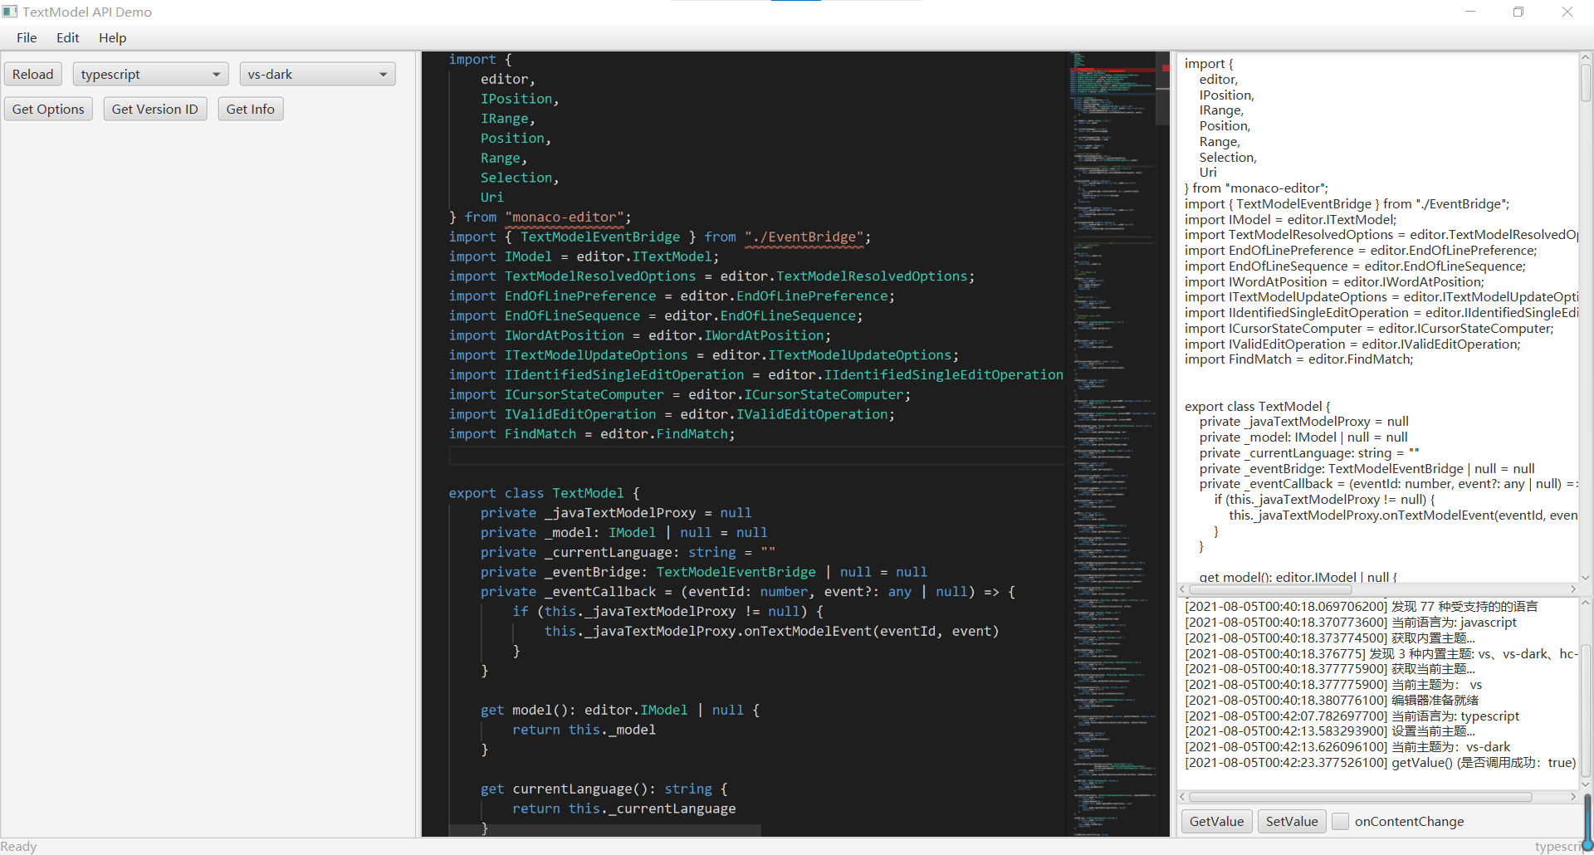
Task: Click "export class TextModel {" in right panel
Action: 1257,407
